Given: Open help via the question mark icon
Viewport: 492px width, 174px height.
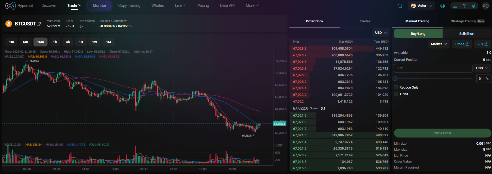Looking at the screenshot, I should pos(464,6).
